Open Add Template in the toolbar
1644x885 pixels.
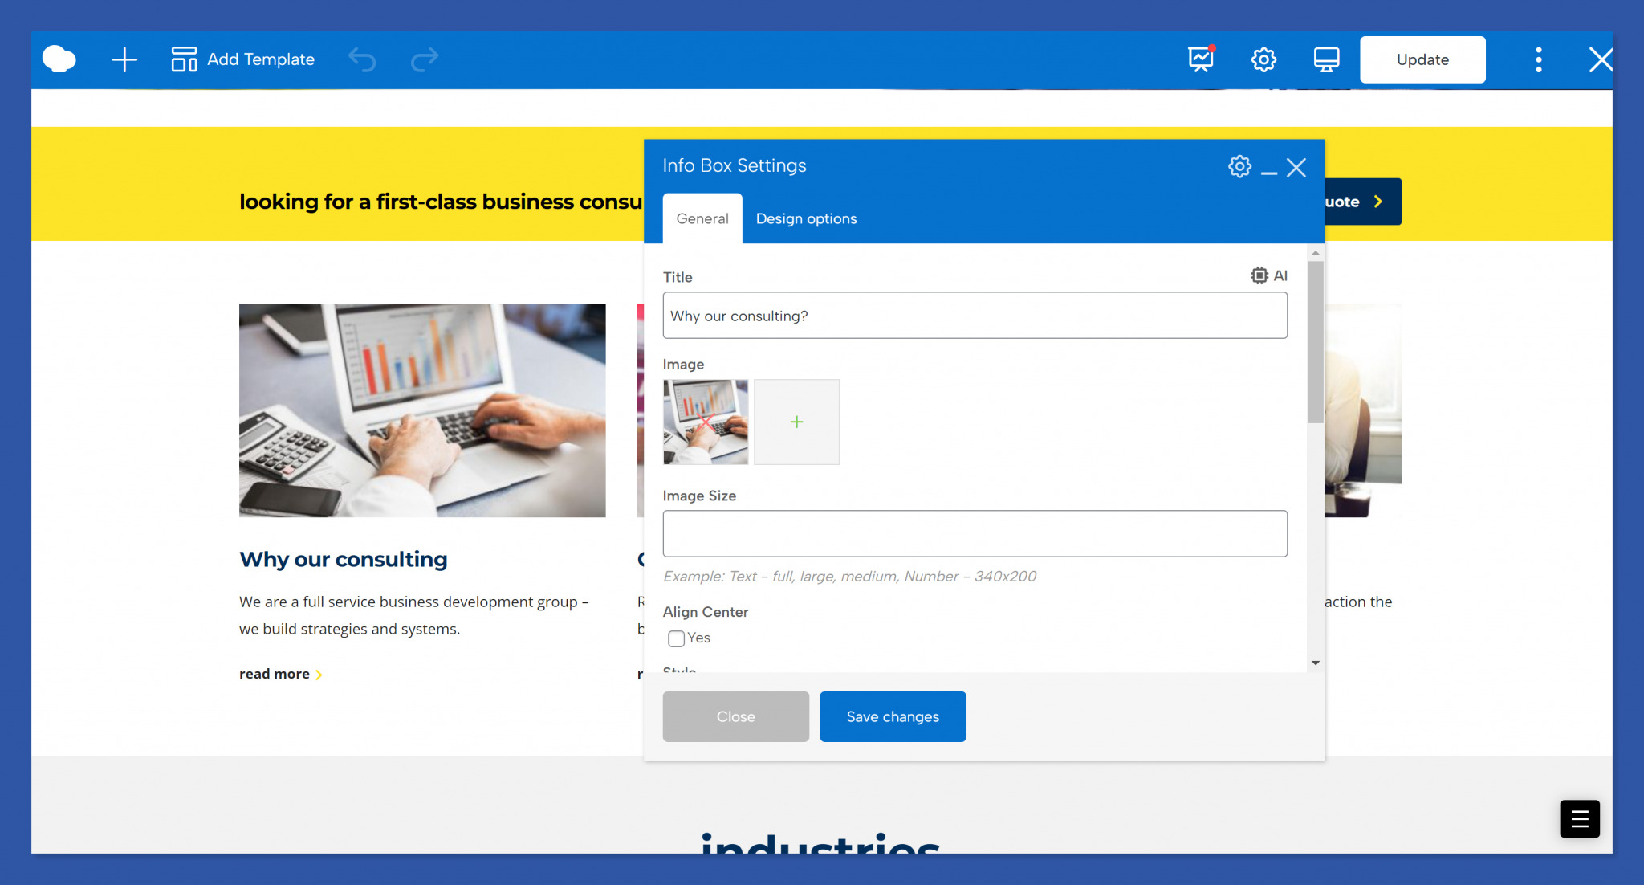242,59
